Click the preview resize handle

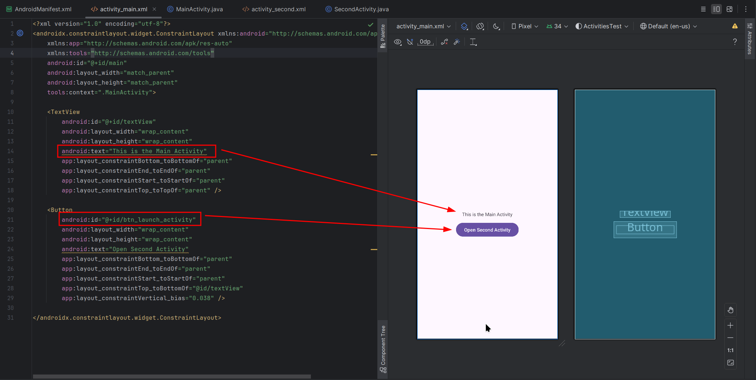click(x=562, y=343)
